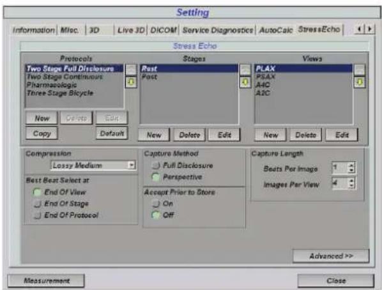Move selected protocol down with yellow arrow
382x290 pixels.
131,82
